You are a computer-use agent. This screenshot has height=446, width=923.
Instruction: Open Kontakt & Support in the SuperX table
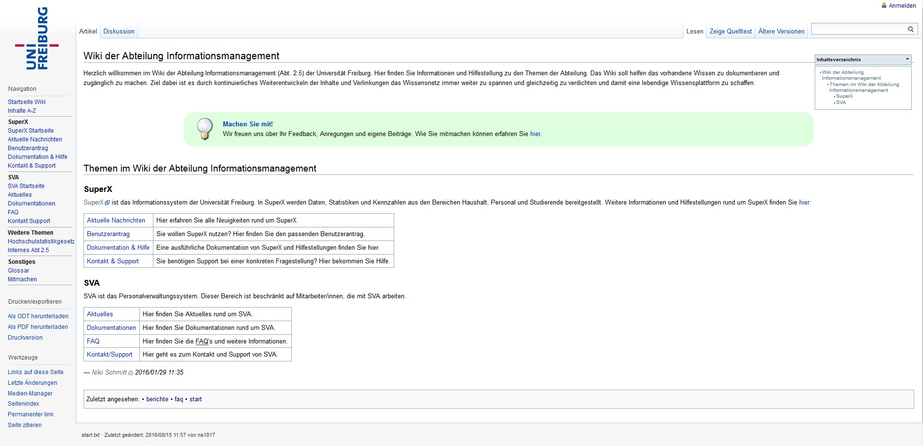(113, 261)
